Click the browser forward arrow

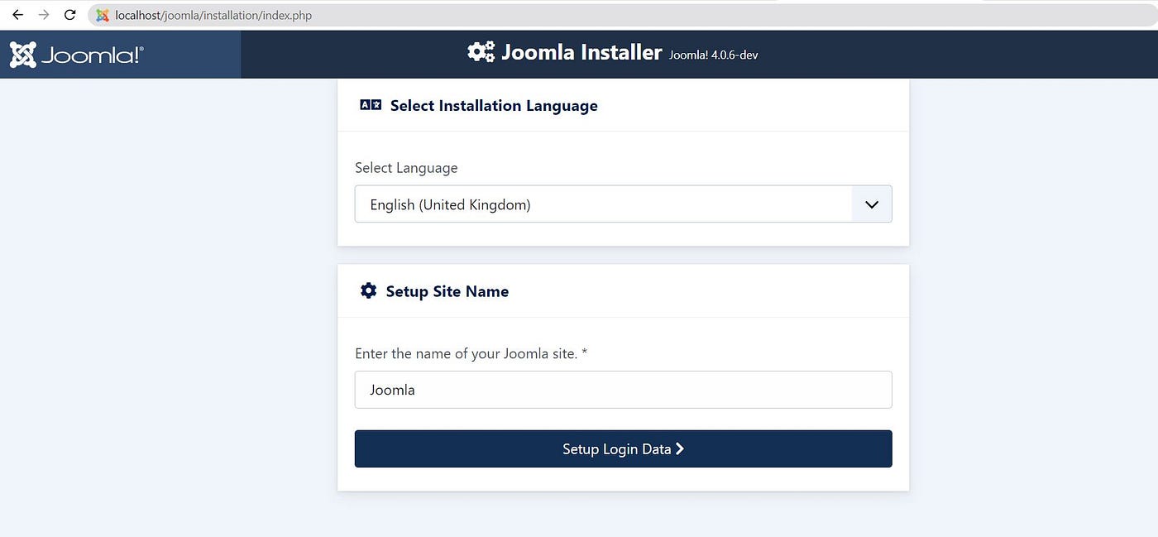pos(44,15)
